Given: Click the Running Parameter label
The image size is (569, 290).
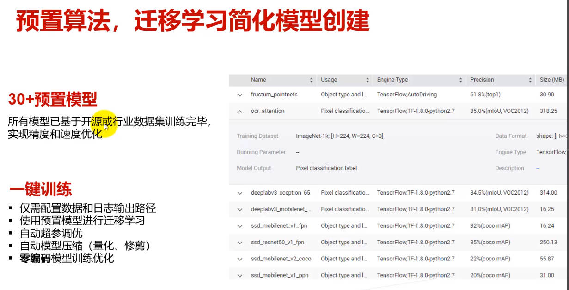Looking at the screenshot, I should (261, 152).
